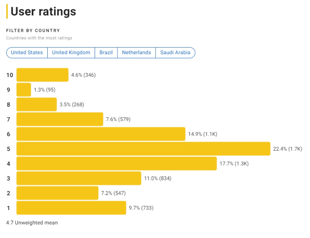The height and width of the screenshot is (238, 310).
Task: Choose Brazil in the country filter
Action: click(106, 53)
